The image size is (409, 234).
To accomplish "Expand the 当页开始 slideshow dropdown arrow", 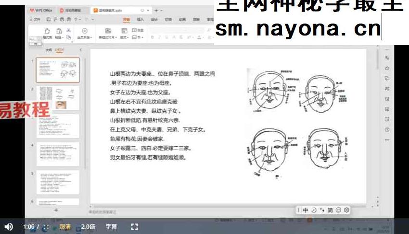I will click(91, 37).
